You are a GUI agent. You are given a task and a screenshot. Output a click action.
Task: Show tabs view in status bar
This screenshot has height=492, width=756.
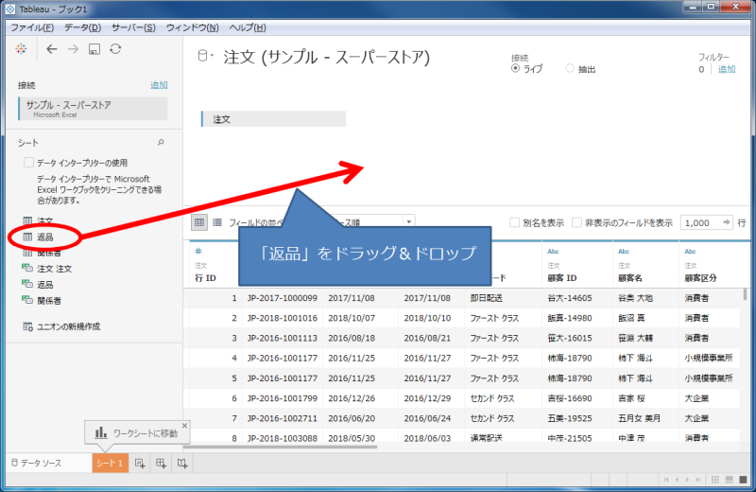743,480
